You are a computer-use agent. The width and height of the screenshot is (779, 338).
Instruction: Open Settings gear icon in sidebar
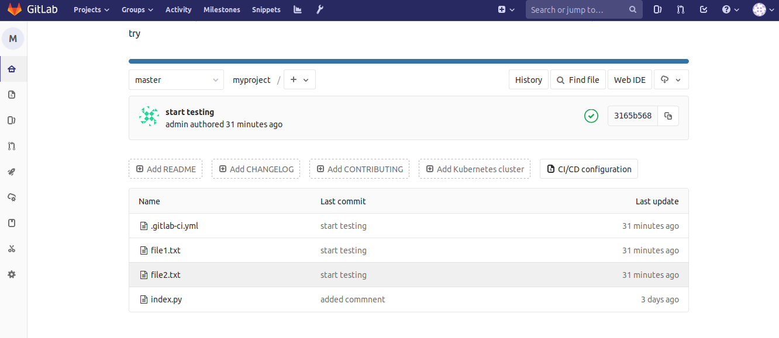click(12, 274)
